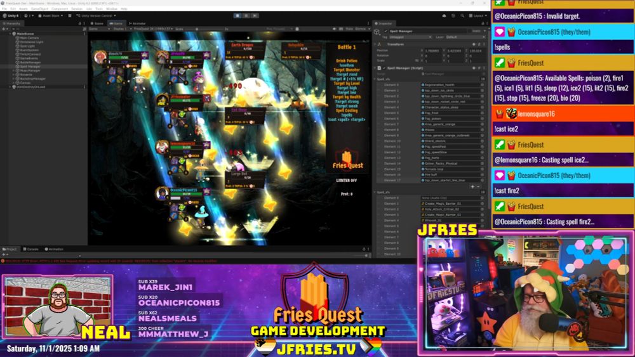The width and height of the screenshot is (635, 357).
Task: Expand the BackdropManager tree arrow
Action: coord(14,79)
